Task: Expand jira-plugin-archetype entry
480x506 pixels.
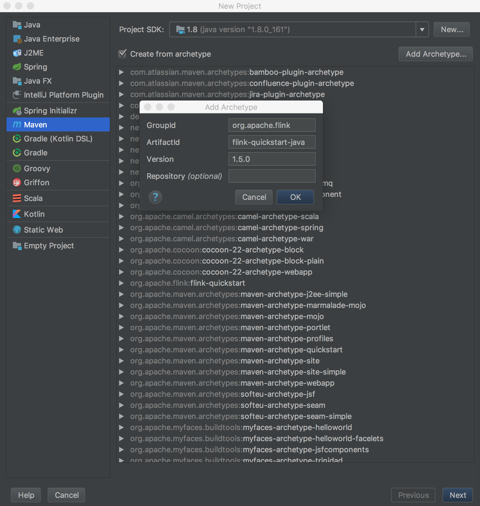Action: [121, 94]
